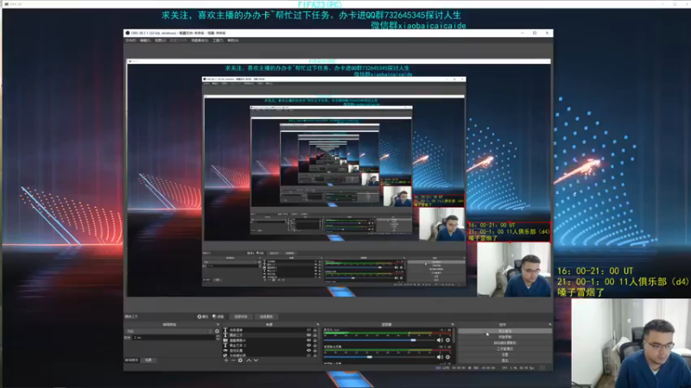Viewport: 691px width, 388px height.
Task: Toggle visibility eye of fourth text source
Action: [309, 346]
